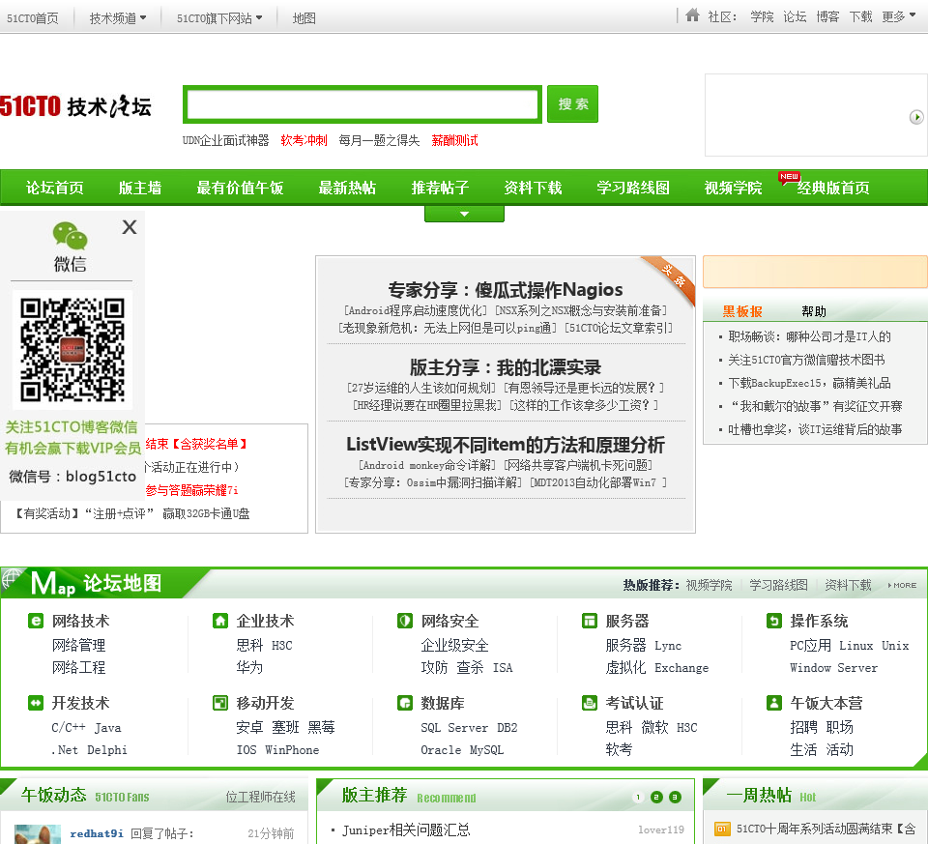Click username redhat9i link
Viewport: 928px width, 844px height.
(97, 833)
